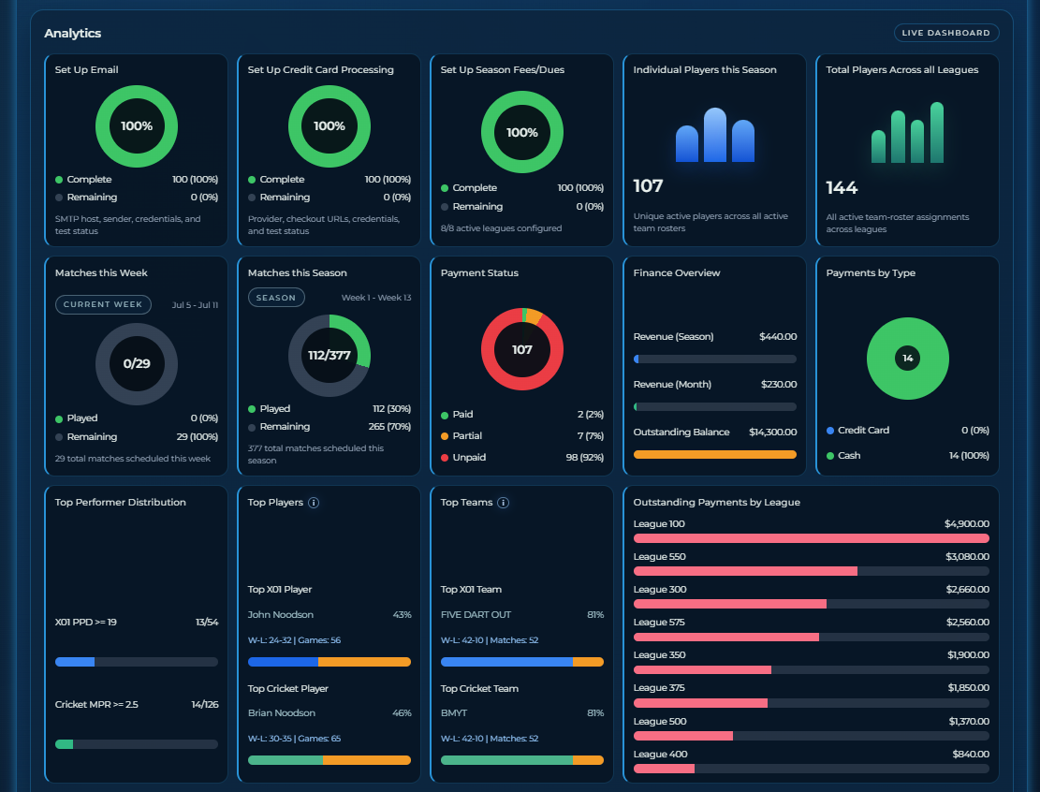The height and width of the screenshot is (792, 1040).
Task: Click the Set Up Email 100% donut chart
Action: (x=137, y=126)
